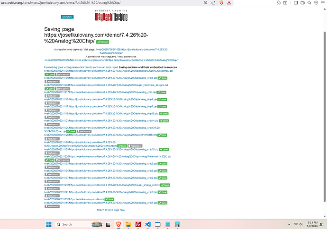Show hidden tray icons chevron
327x229 pixels.
point(289,224)
